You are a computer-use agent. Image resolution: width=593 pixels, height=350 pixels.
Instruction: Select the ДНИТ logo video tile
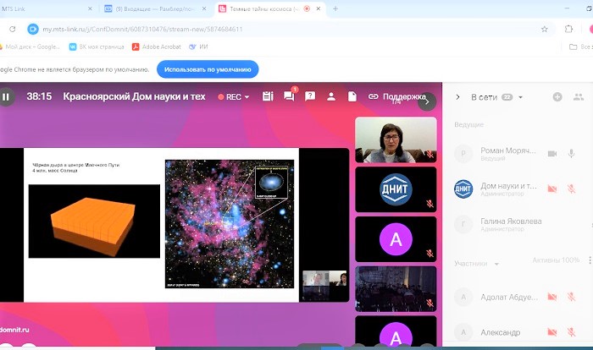tap(396, 189)
